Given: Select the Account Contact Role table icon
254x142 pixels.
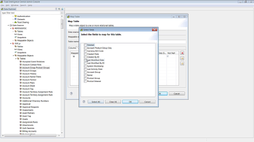Looking at the screenshot, I should [x=21, y=65].
